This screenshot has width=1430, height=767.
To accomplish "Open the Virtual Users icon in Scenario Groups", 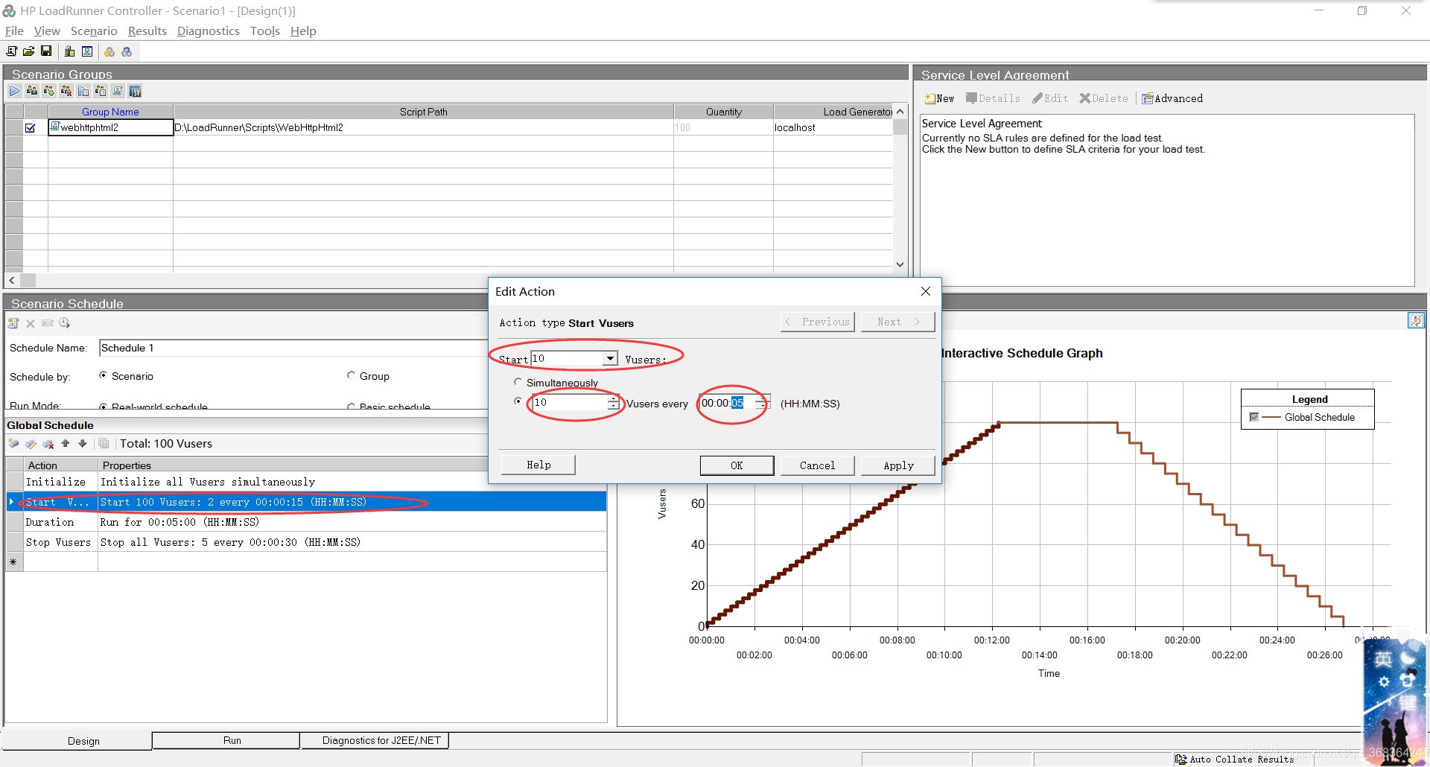I will click(32, 91).
